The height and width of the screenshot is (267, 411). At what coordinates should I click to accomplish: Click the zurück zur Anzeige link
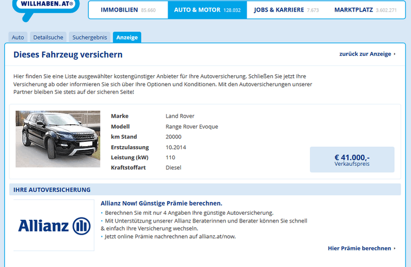click(x=367, y=54)
